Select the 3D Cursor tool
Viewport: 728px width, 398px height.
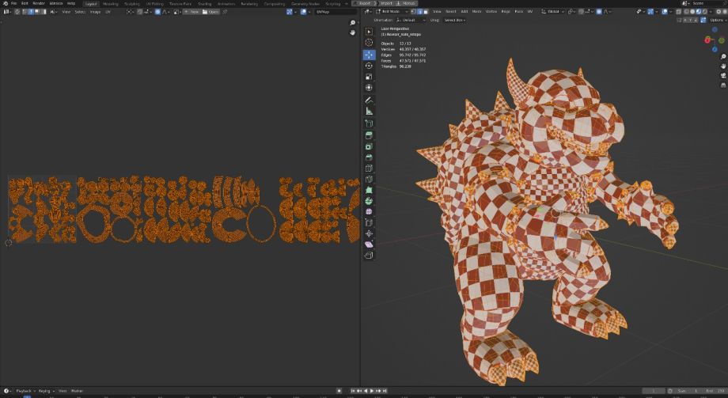coord(369,42)
